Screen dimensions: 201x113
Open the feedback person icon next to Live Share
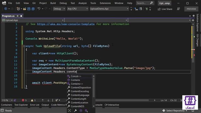point(178,9)
